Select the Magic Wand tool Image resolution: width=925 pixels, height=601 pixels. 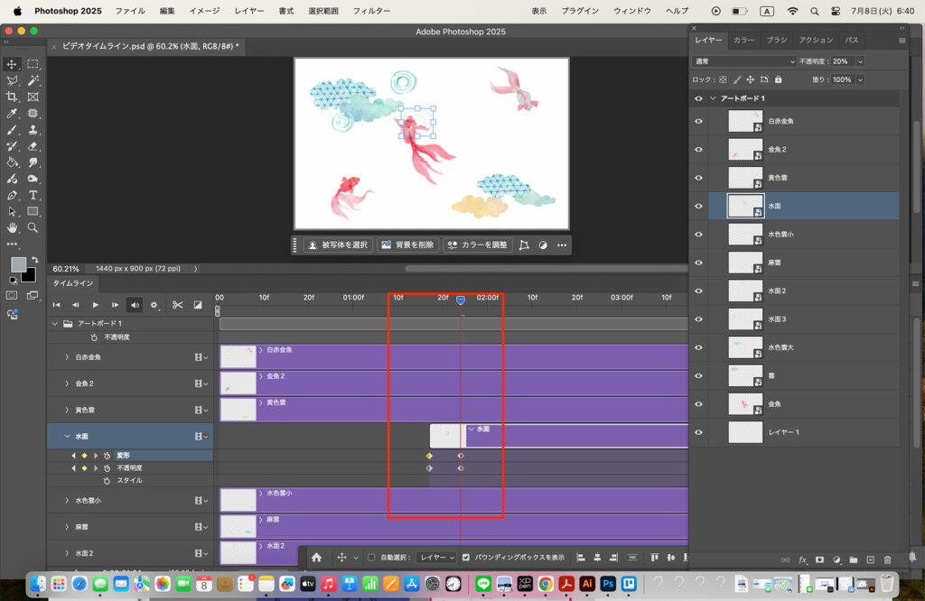pyautogui.click(x=33, y=80)
